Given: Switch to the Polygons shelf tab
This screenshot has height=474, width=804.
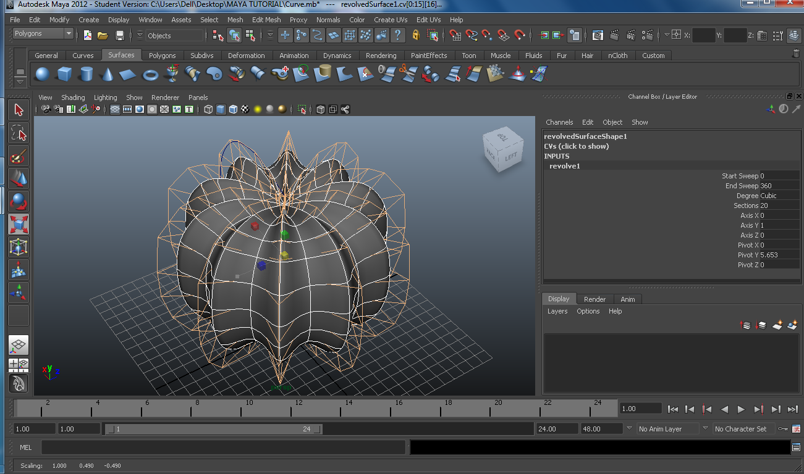Looking at the screenshot, I should click(163, 56).
